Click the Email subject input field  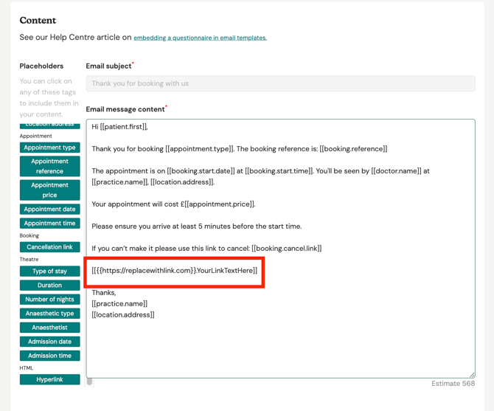[280, 83]
